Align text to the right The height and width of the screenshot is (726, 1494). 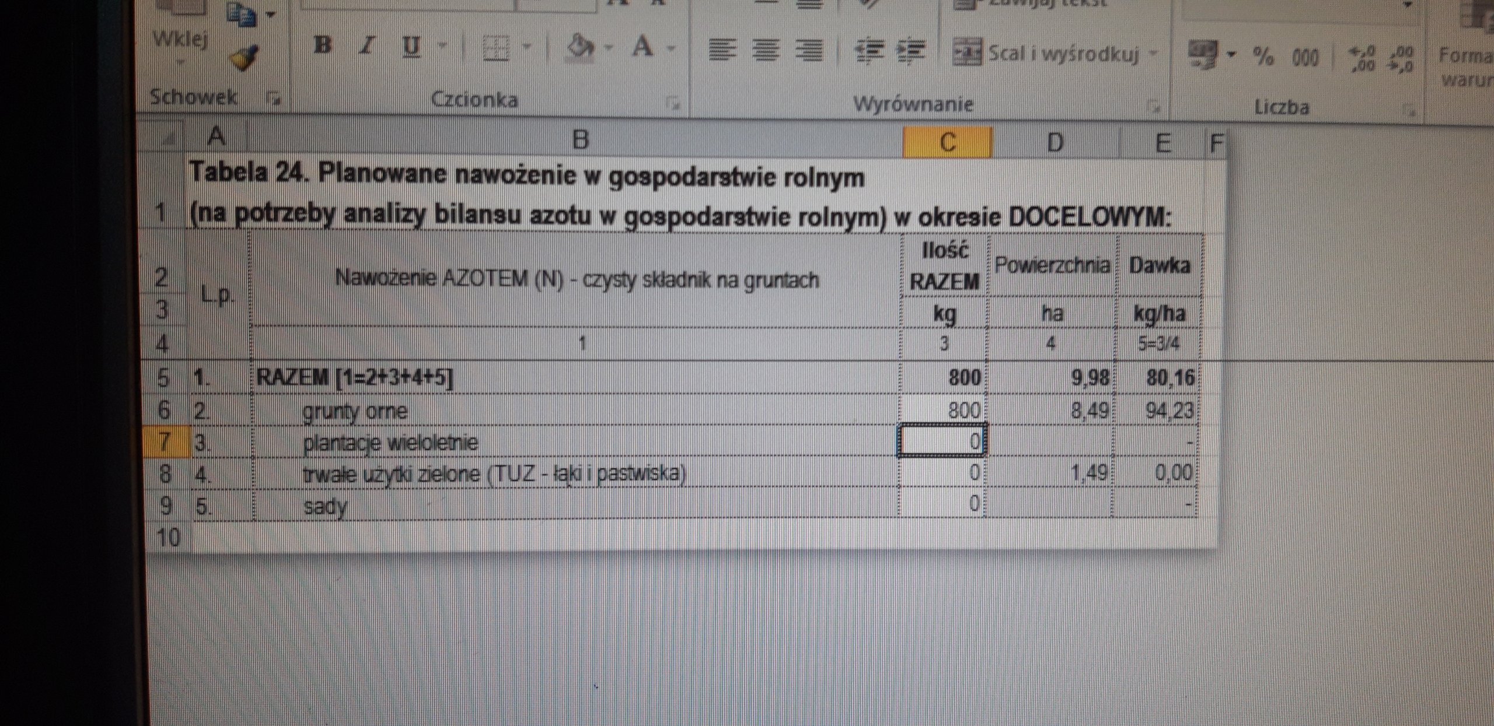click(x=809, y=51)
